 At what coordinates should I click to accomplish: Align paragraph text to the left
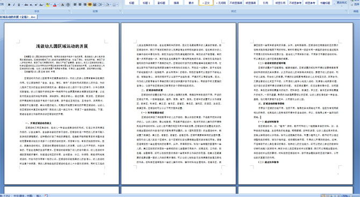point(75,4)
